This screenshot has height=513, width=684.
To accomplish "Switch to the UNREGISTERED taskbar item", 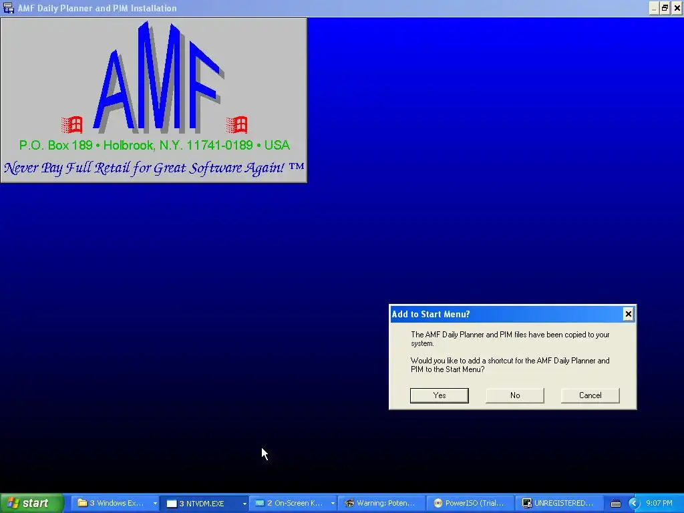I will pyautogui.click(x=559, y=504).
